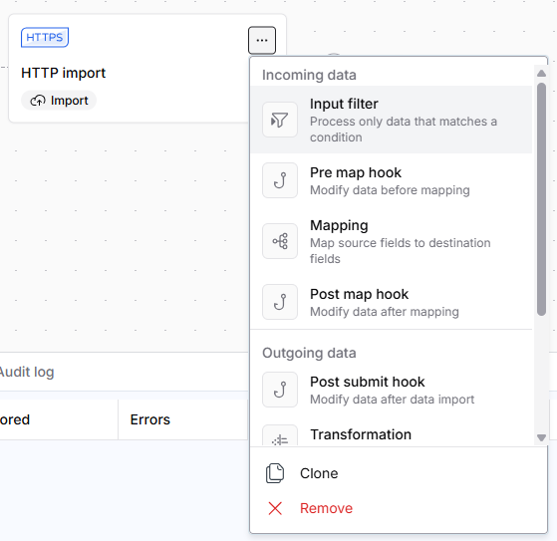The image size is (557, 541).
Task: Click the Import cloud upload icon
Action: coord(38,101)
